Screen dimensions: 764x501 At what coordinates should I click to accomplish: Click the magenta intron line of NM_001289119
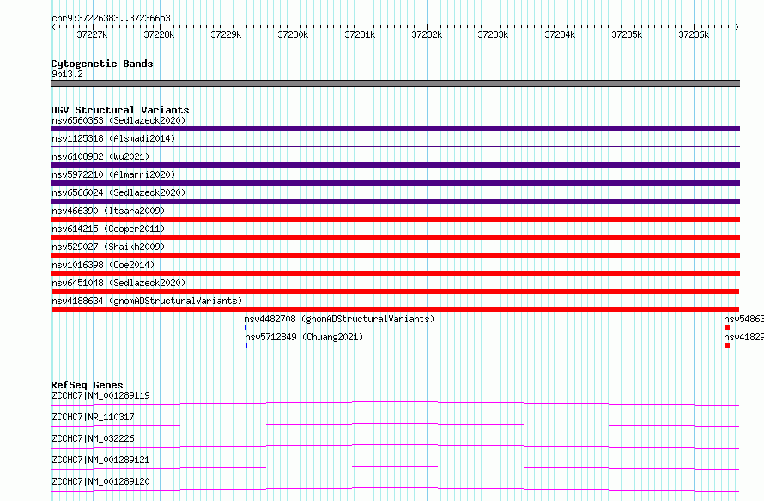pos(395,402)
